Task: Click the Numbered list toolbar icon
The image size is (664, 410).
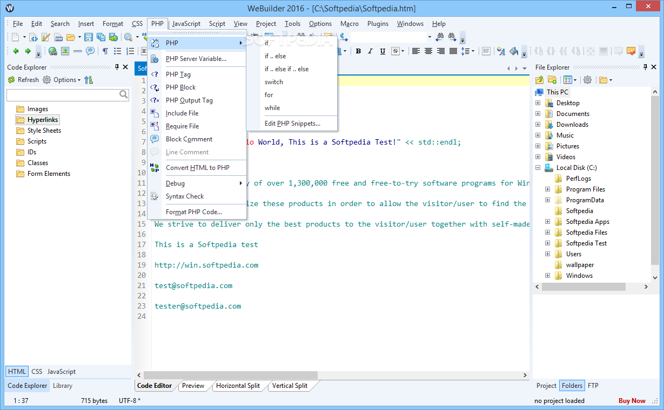Action: point(130,51)
